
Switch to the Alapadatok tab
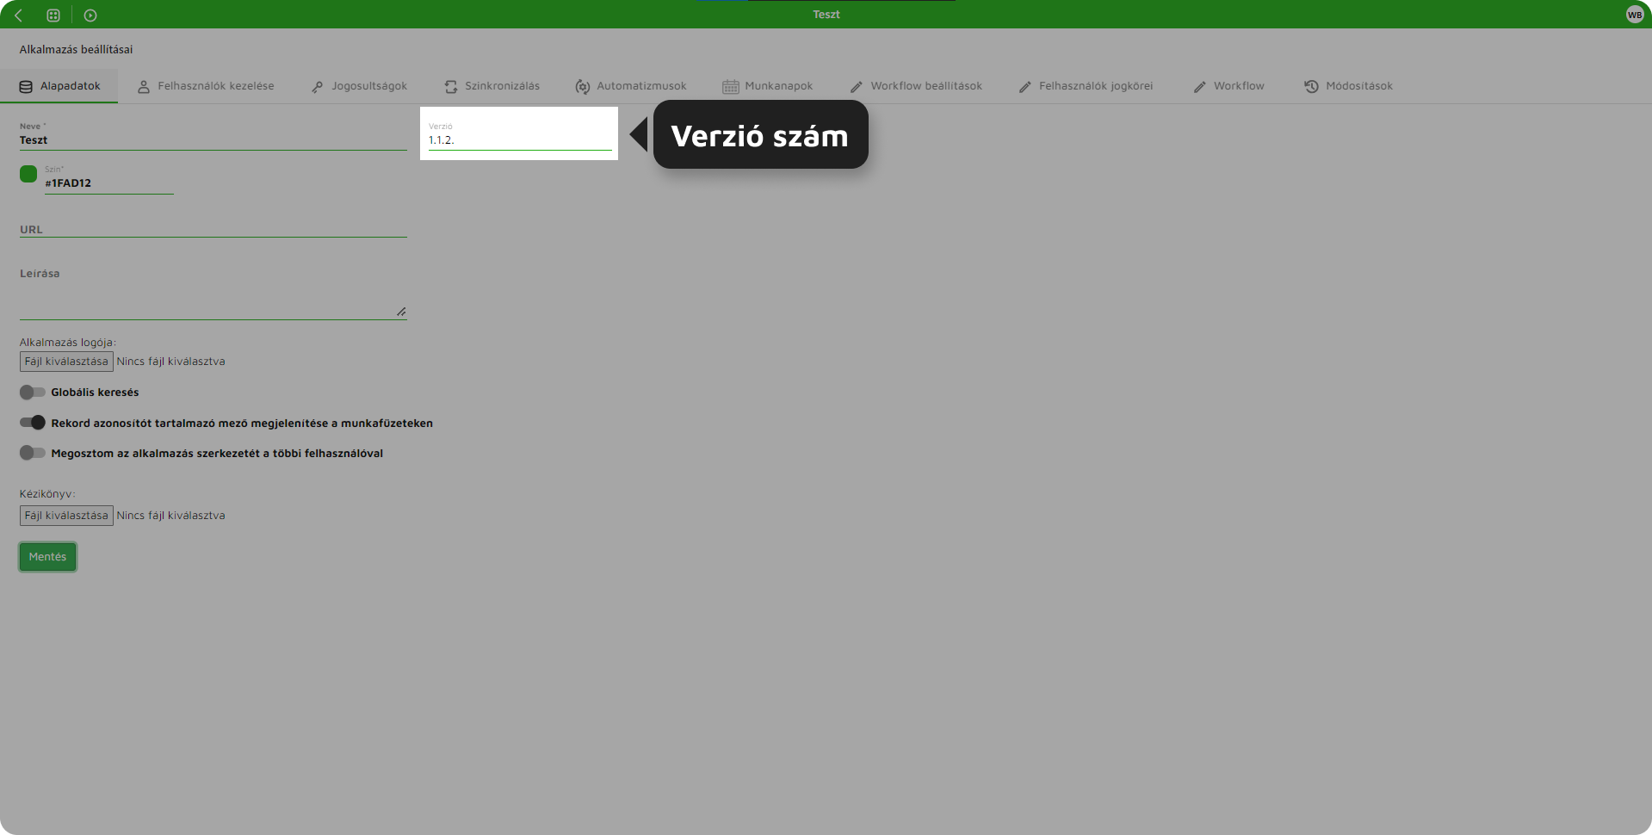[59, 86]
